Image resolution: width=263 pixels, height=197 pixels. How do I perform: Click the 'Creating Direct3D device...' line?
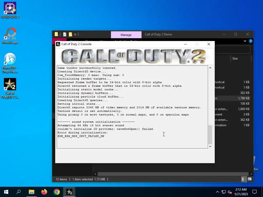82,72
